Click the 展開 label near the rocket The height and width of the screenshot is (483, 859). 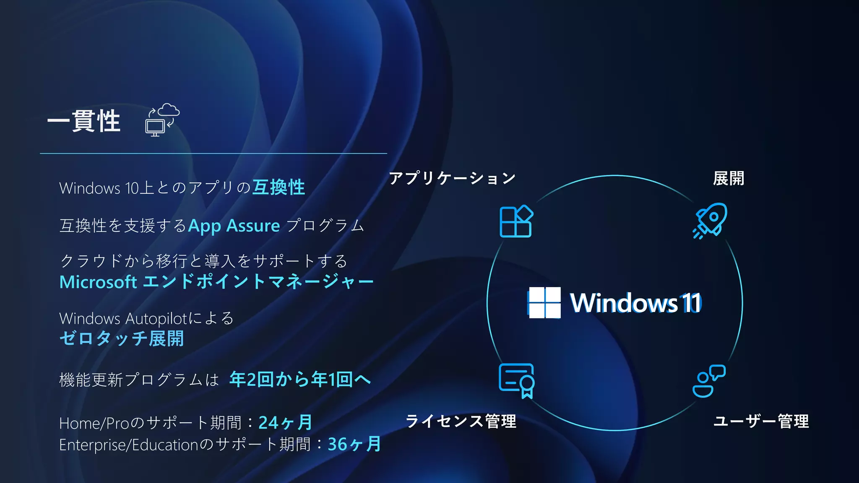tap(729, 178)
